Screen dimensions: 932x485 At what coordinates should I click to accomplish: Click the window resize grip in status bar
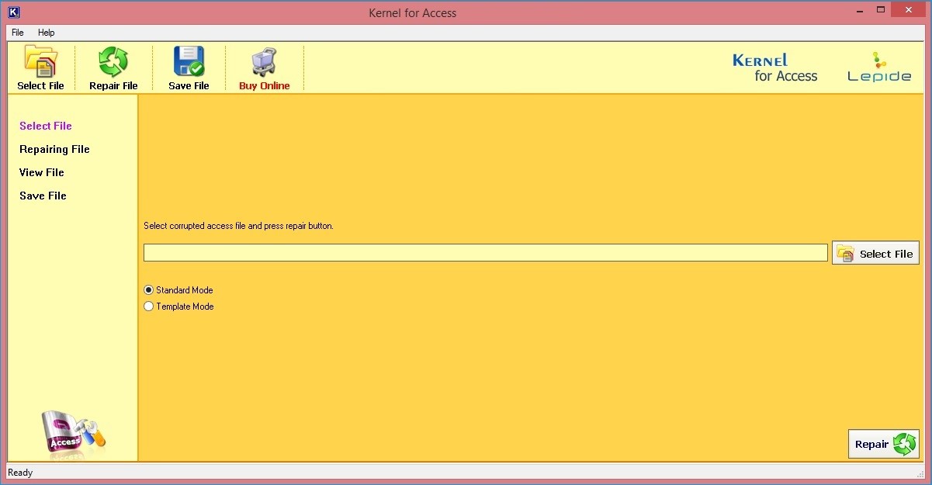(x=920, y=473)
